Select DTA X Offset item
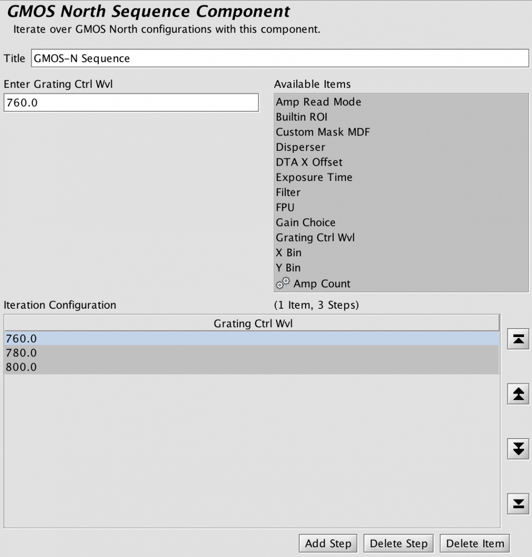Viewport: 532px width, 557px height. point(401,162)
